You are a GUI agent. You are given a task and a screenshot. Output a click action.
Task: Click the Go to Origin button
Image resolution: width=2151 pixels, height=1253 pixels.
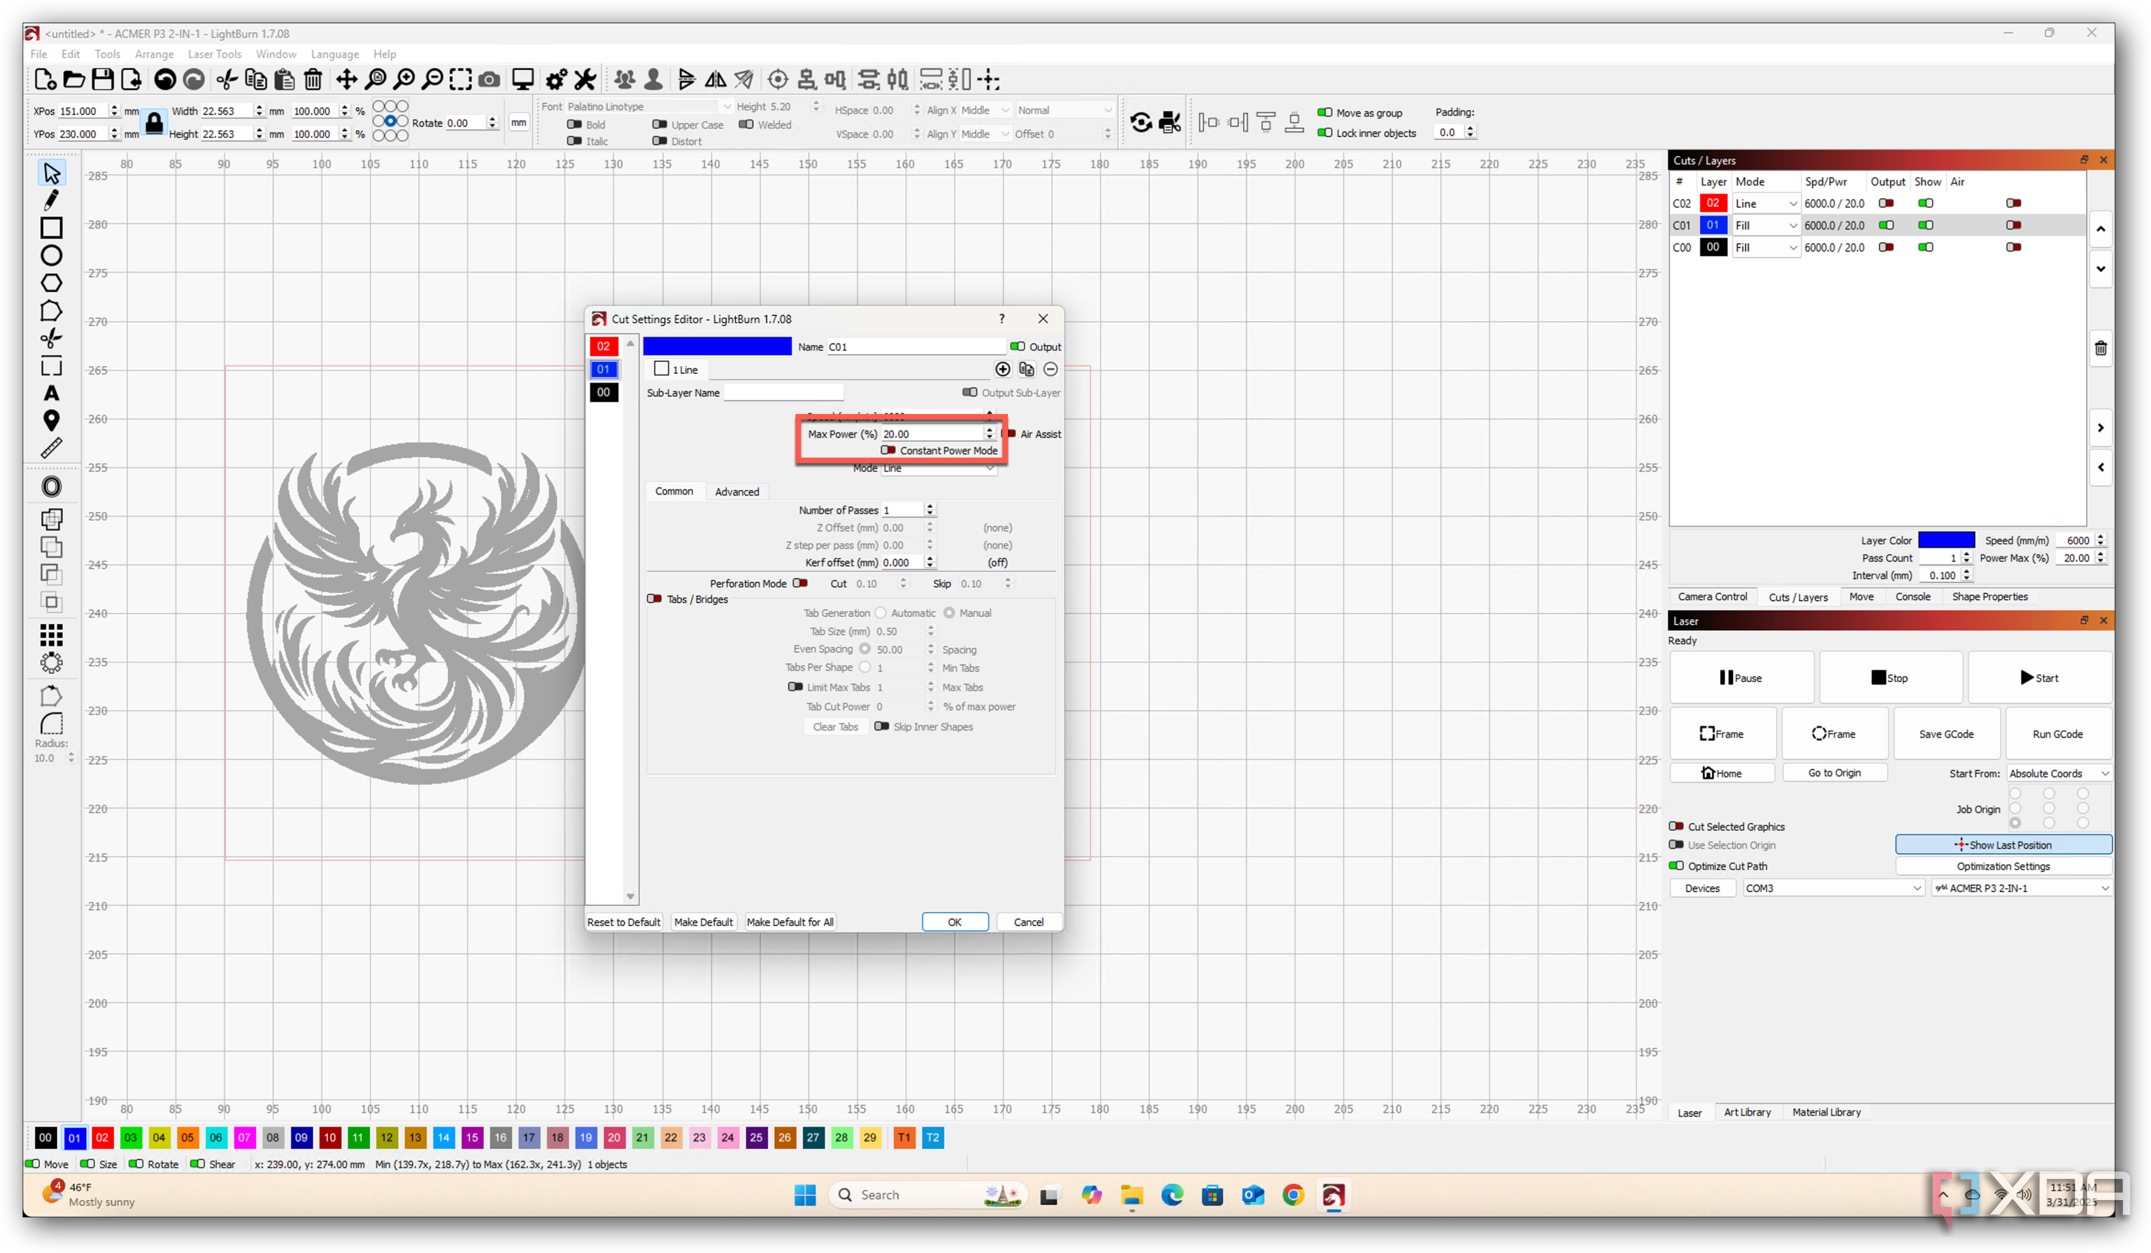[1833, 773]
